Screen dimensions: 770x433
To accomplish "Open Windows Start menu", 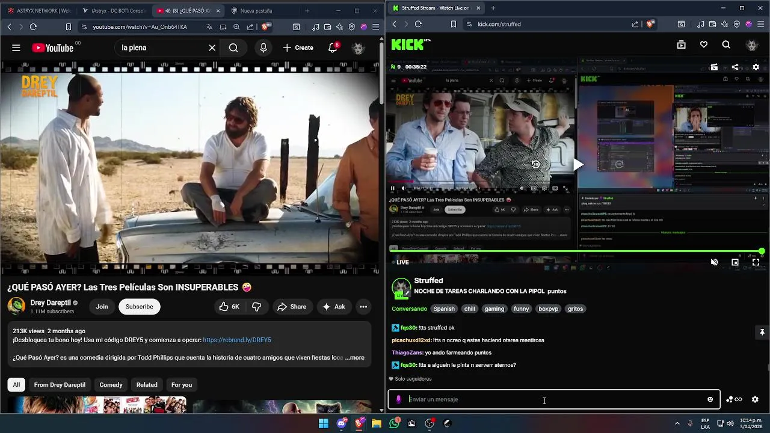I will point(324,423).
